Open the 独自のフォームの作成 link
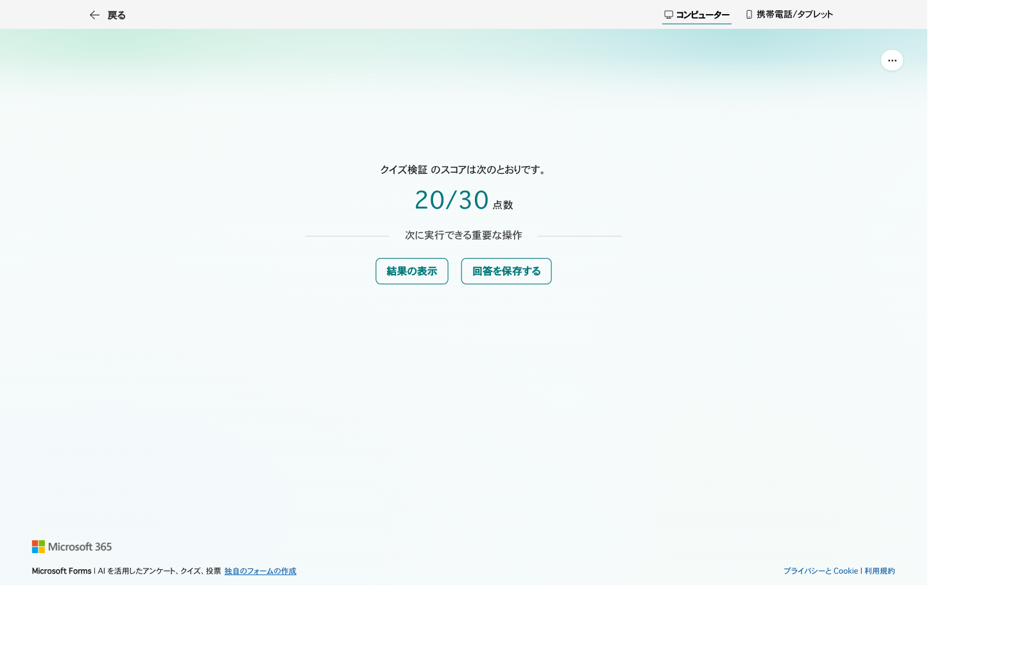The image size is (1030, 650). coord(260,571)
